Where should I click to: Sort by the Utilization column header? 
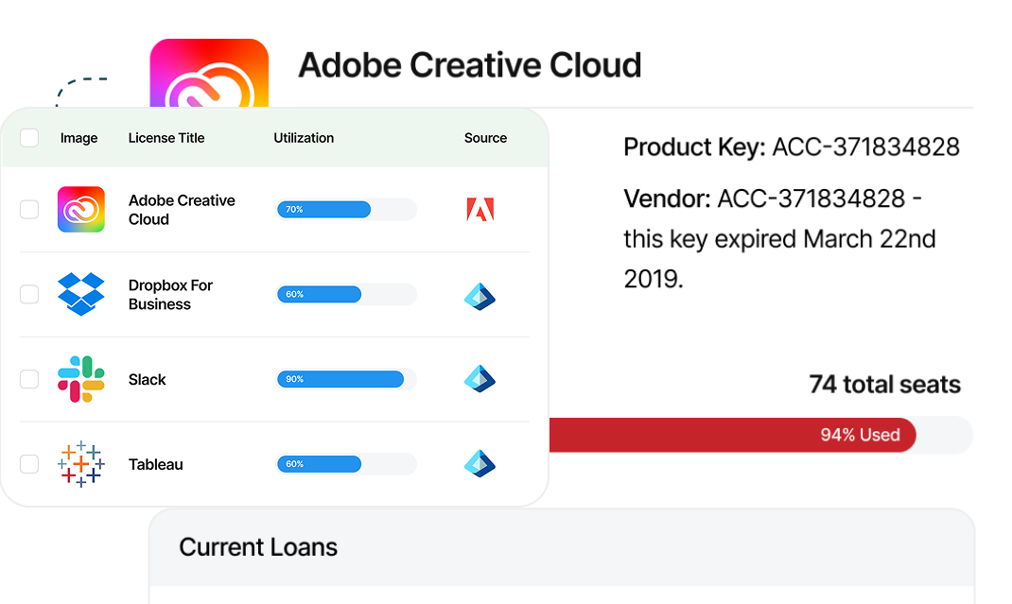tap(304, 138)
